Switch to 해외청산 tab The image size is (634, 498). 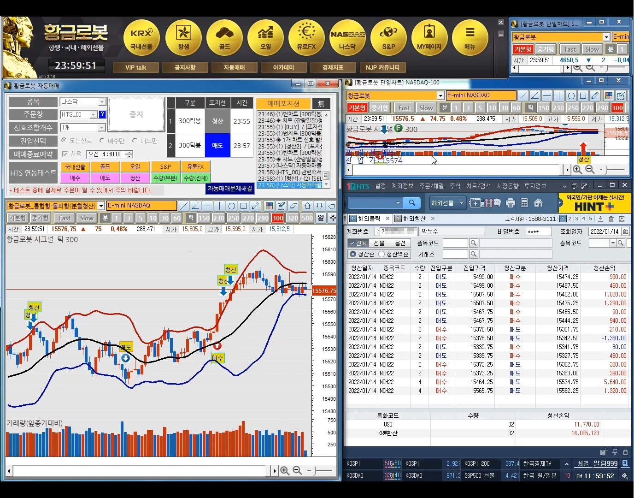[414, 219]
